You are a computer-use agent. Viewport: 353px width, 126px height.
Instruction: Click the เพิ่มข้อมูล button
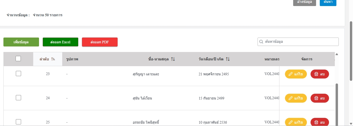[21, 42]
